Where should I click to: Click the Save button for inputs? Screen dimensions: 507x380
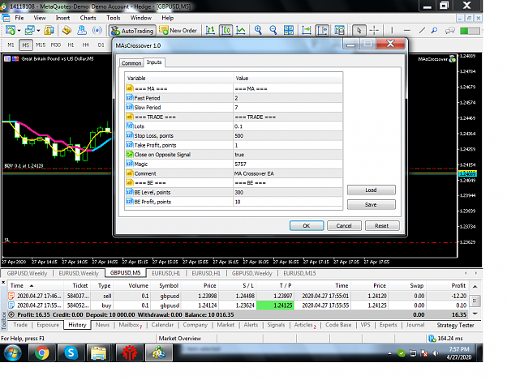tap(372, 205)
